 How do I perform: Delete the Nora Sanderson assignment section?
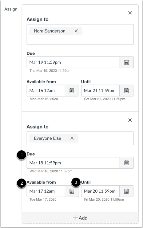(130, 13)
